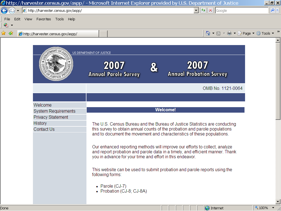The width and height of the screenshot is (281, 211).
Task: Click the Favorites Center star icon
Action: pos(3,33)
